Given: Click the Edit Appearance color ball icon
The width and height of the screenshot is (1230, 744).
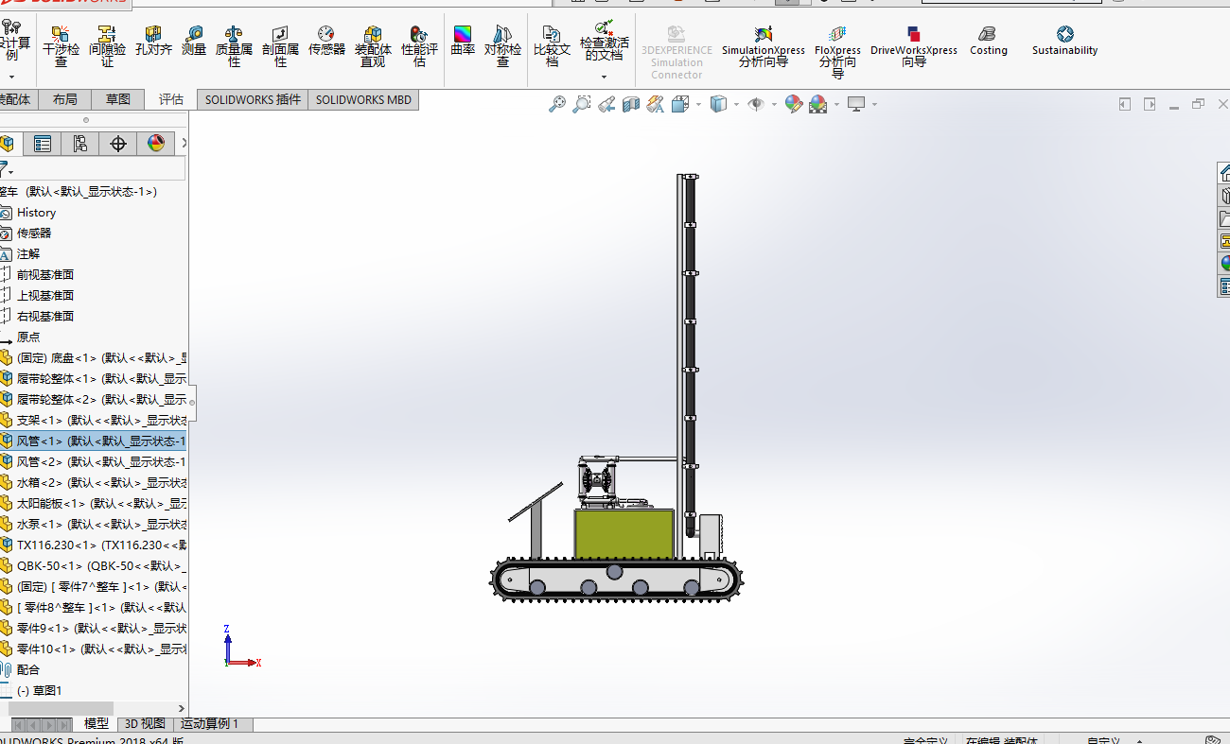Looking at the screenshot, I should tap(794, 104).
